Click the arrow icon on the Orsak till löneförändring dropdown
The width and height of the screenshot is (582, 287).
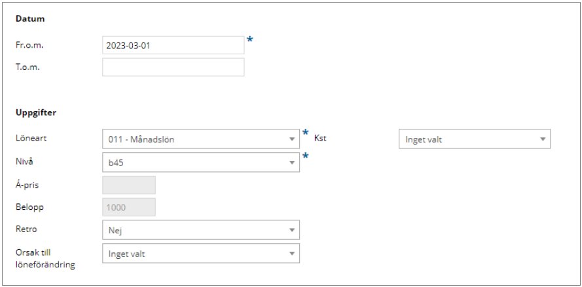pos(292,254)
